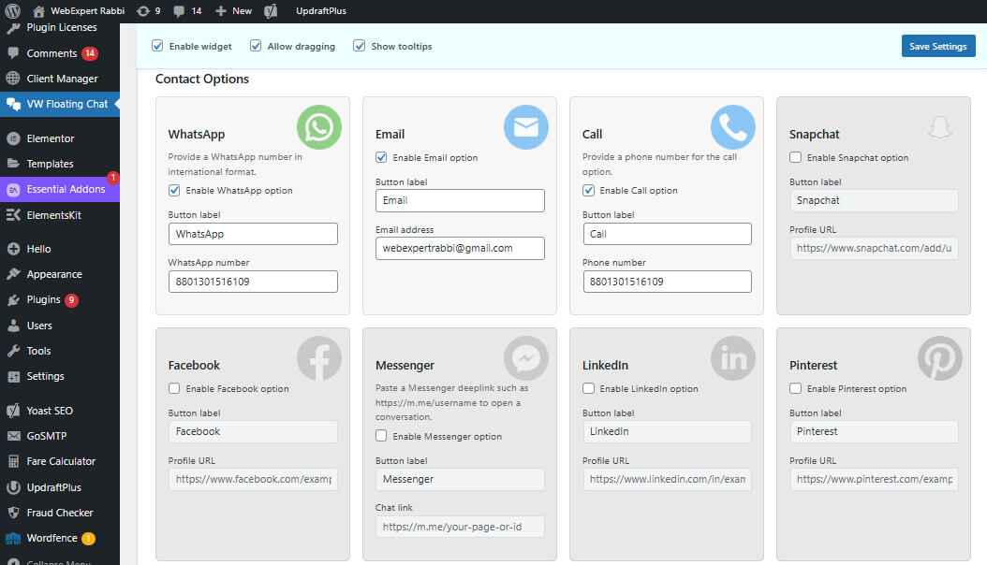Image resolution: width=987 pixels, height=565 pixels.
Task: Click the green WhatsApp icon
Action: point(319,127)
